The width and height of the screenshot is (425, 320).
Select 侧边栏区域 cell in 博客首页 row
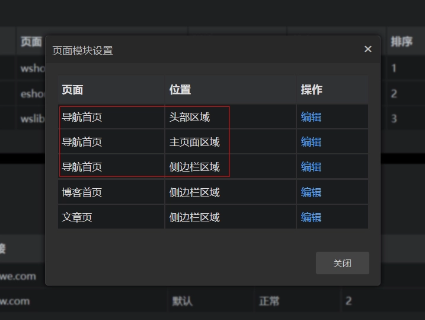point(194,192)
